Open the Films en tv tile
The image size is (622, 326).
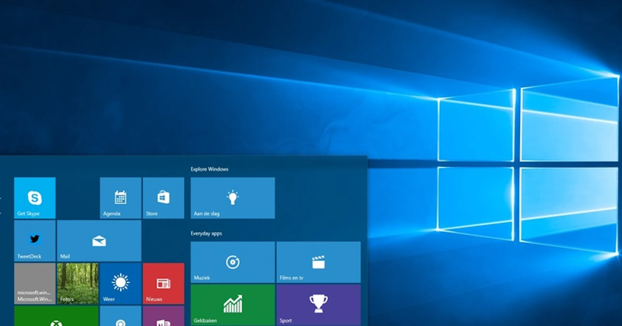(319, 262)
